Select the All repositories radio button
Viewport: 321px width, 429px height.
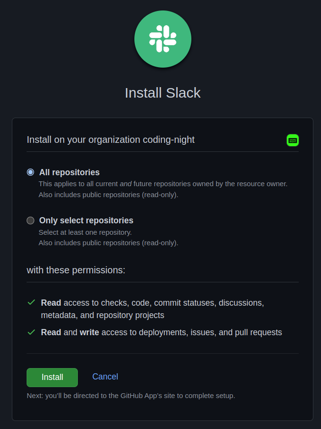click(30, 172)
